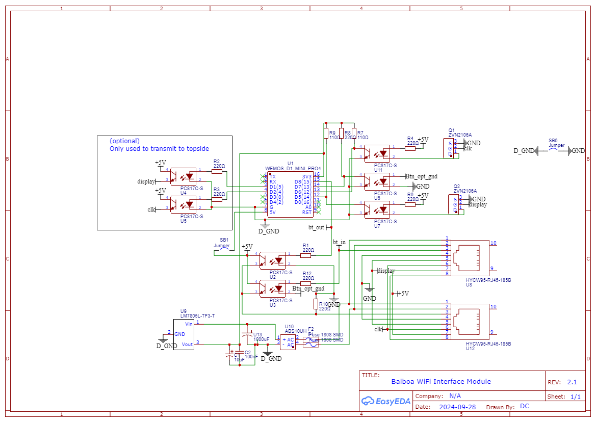Select the date 2024-09-28 field

pyautogui.click(x=457, y=407)
